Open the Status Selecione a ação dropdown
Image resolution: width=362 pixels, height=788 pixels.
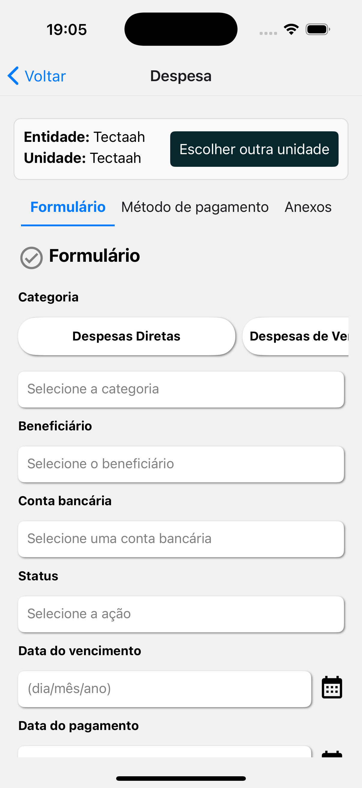click(x=181, y=614)
